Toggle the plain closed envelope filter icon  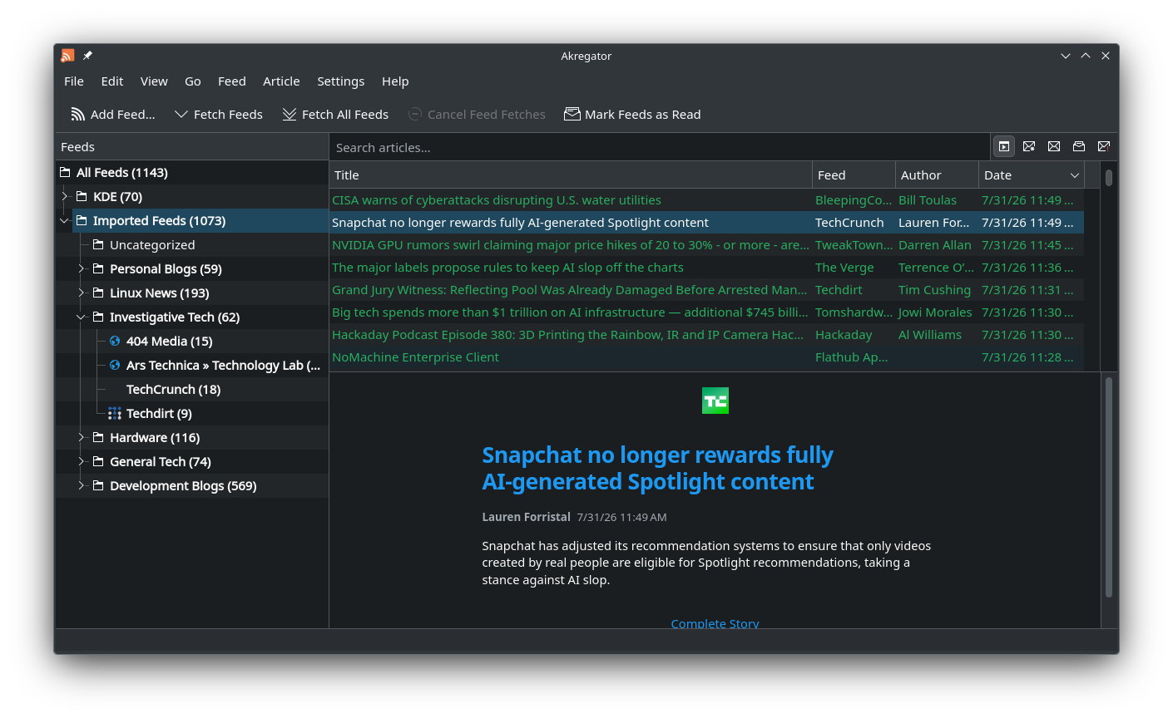[x=1054, y=146]
